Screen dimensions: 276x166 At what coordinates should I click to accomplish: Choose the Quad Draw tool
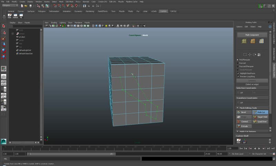(260, 121)
